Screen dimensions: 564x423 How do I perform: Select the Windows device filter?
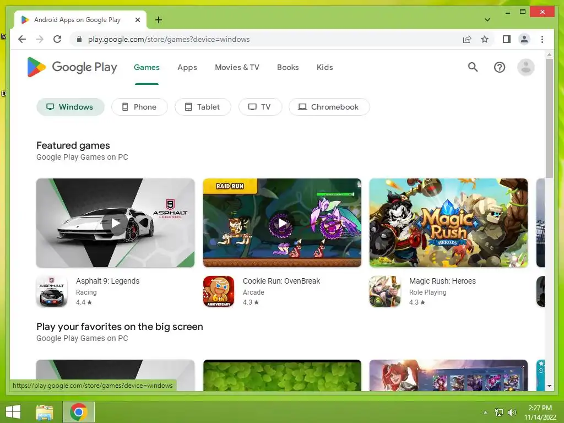70,107
